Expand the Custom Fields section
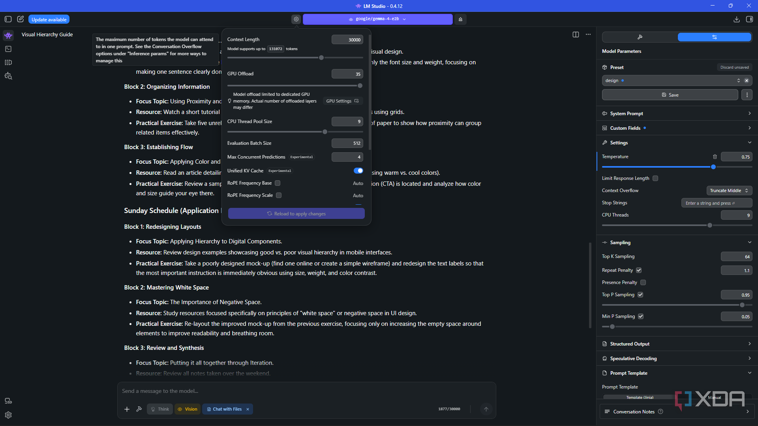This screenshot has width=758, height=426. click(677, 128)
